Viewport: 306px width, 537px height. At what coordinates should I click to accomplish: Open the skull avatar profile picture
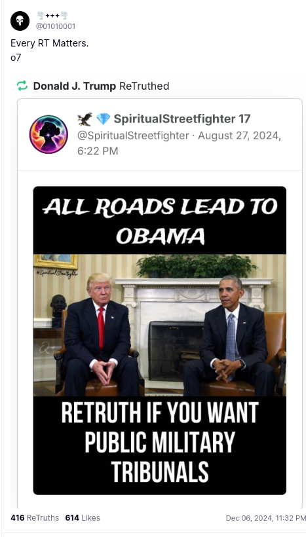(20, 20)
